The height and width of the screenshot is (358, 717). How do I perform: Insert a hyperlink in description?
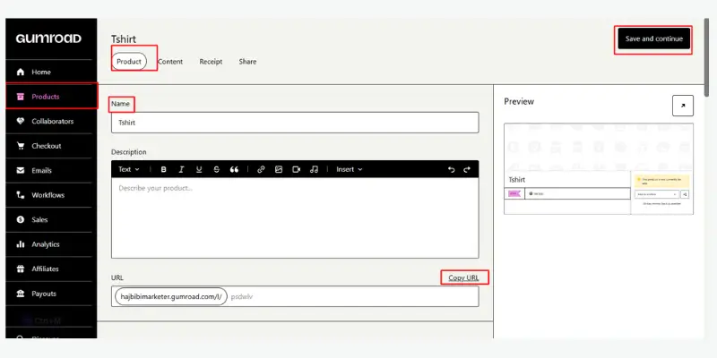point(261,169)
